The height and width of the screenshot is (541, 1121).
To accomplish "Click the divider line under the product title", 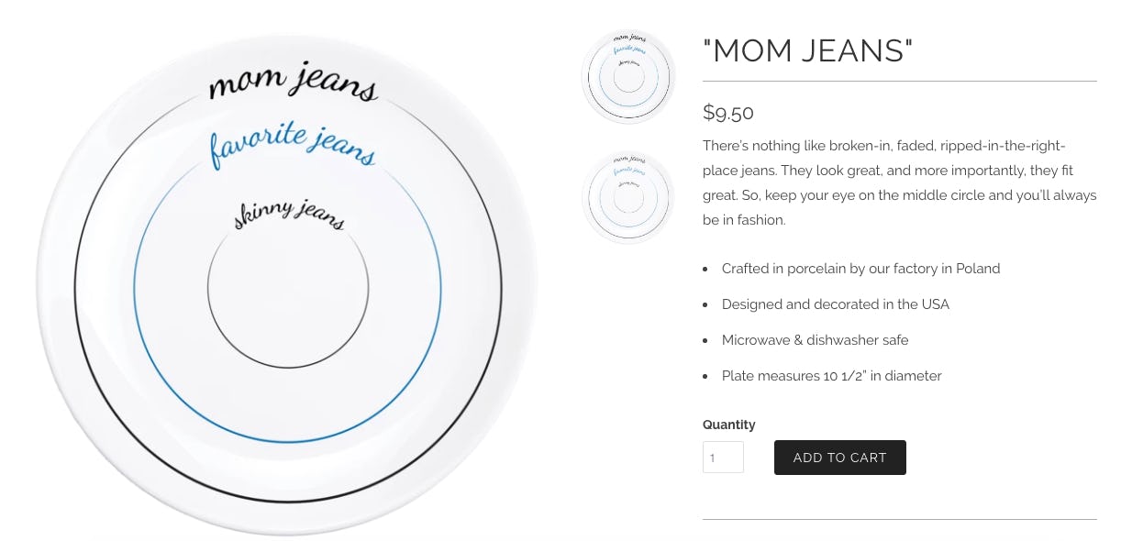I will point(899,82).
